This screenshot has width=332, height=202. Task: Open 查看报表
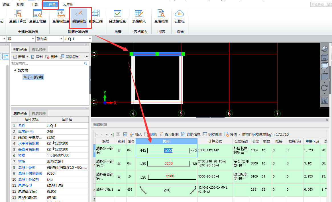pos(161,17)
